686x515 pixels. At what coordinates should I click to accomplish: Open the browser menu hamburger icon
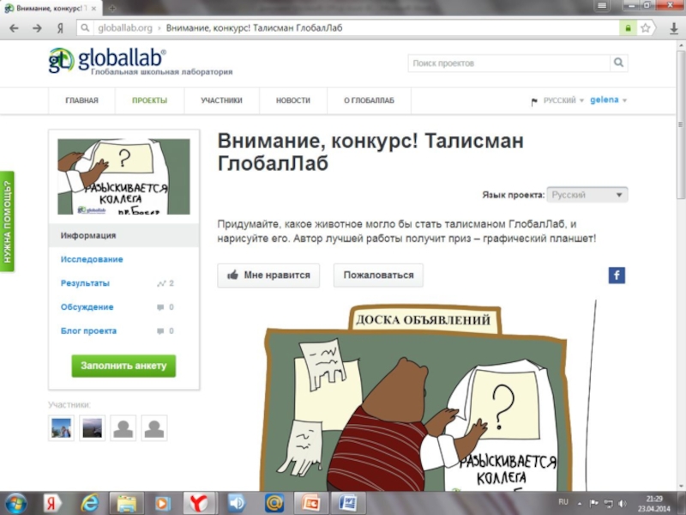[602, 5]
